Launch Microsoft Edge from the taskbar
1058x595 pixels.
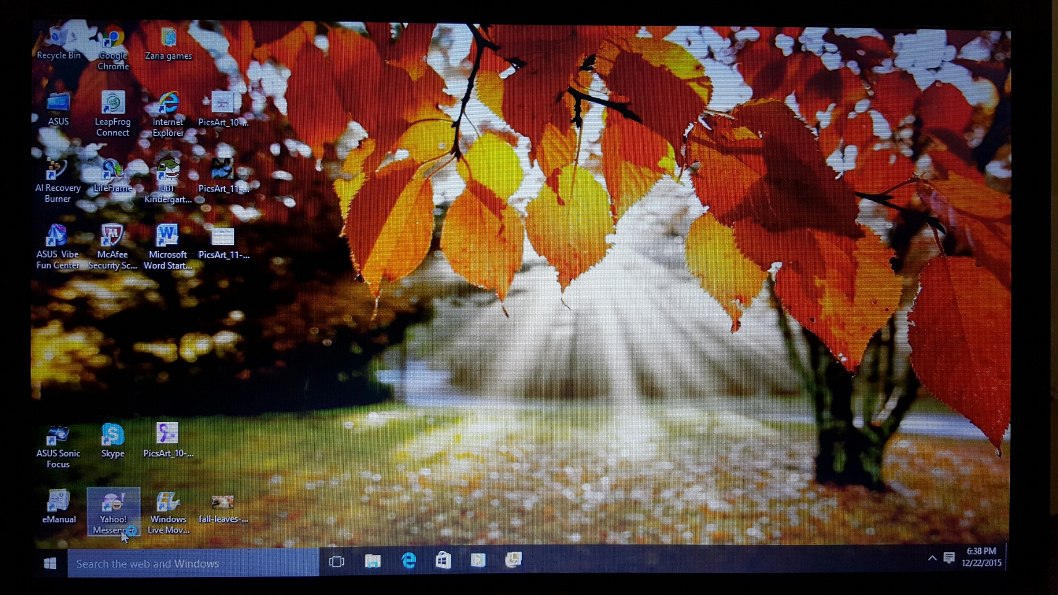[408, 561]
